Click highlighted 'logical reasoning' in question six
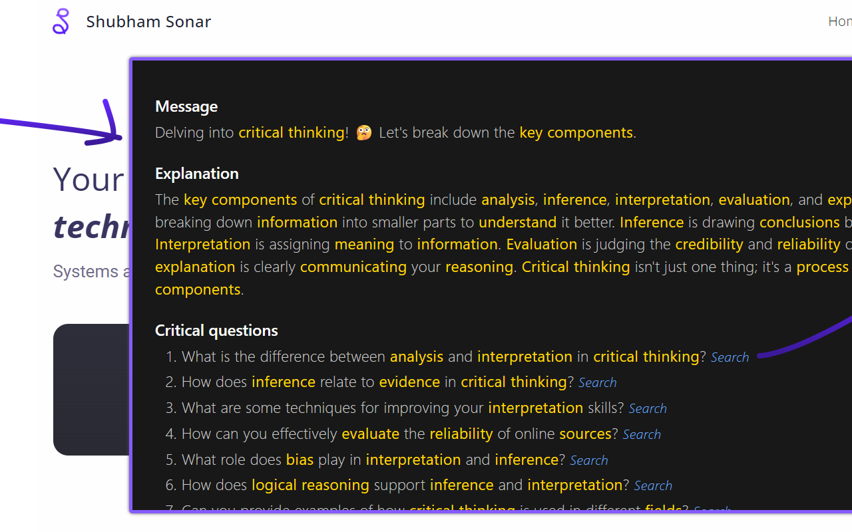The height and width of the screenshot is (532, 852). 310,485
